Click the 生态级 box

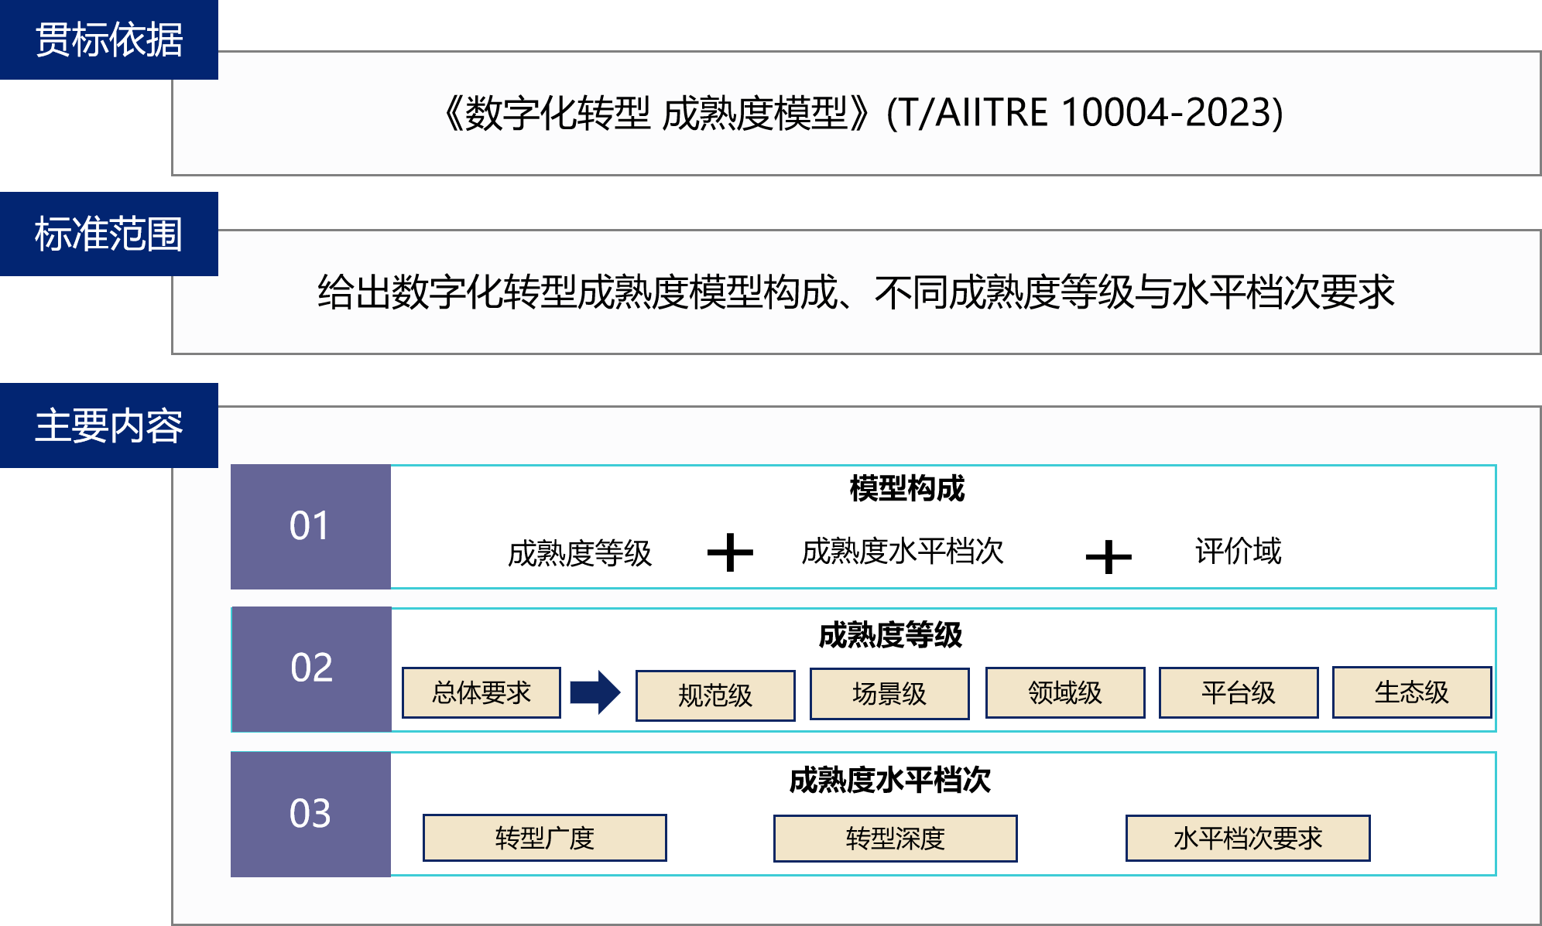pyautogui.click(x=1412, y=692)
